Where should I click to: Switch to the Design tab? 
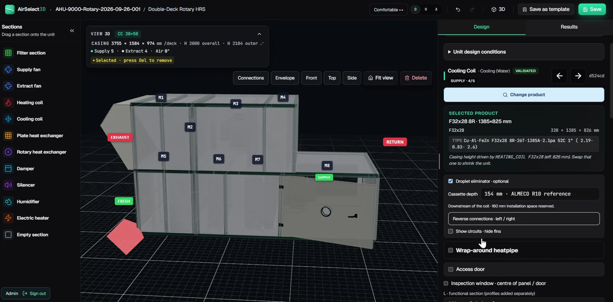click(x=482, y=27)
